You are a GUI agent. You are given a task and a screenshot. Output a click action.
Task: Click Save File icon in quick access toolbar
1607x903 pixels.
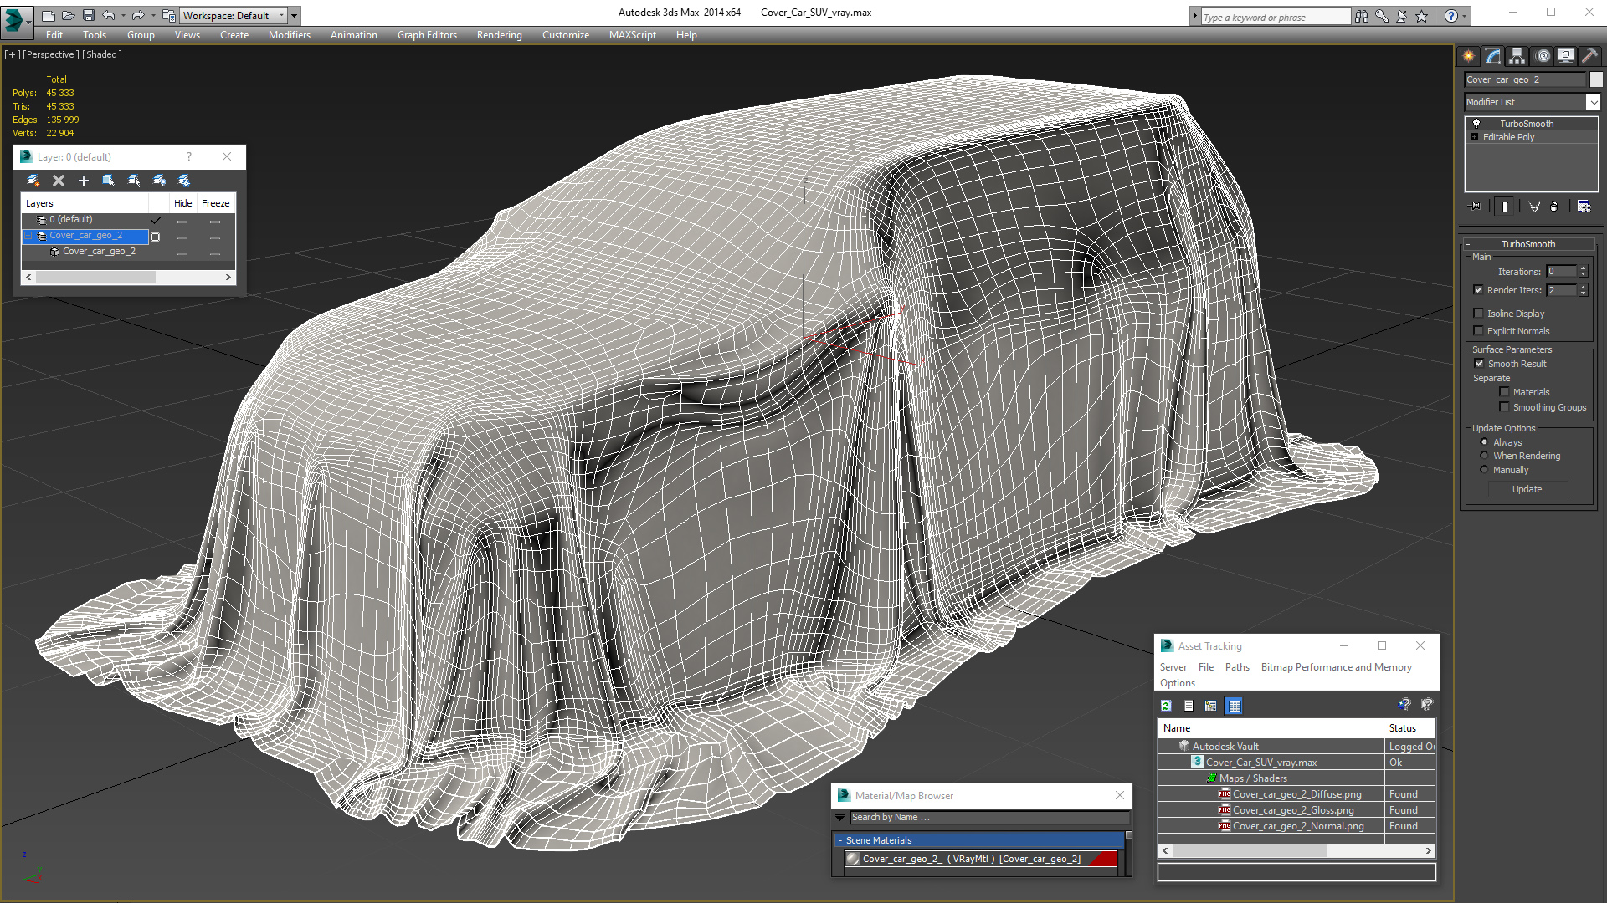(88, 15)
